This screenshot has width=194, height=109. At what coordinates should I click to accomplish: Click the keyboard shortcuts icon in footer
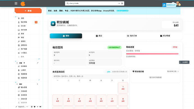click(40, 107)
